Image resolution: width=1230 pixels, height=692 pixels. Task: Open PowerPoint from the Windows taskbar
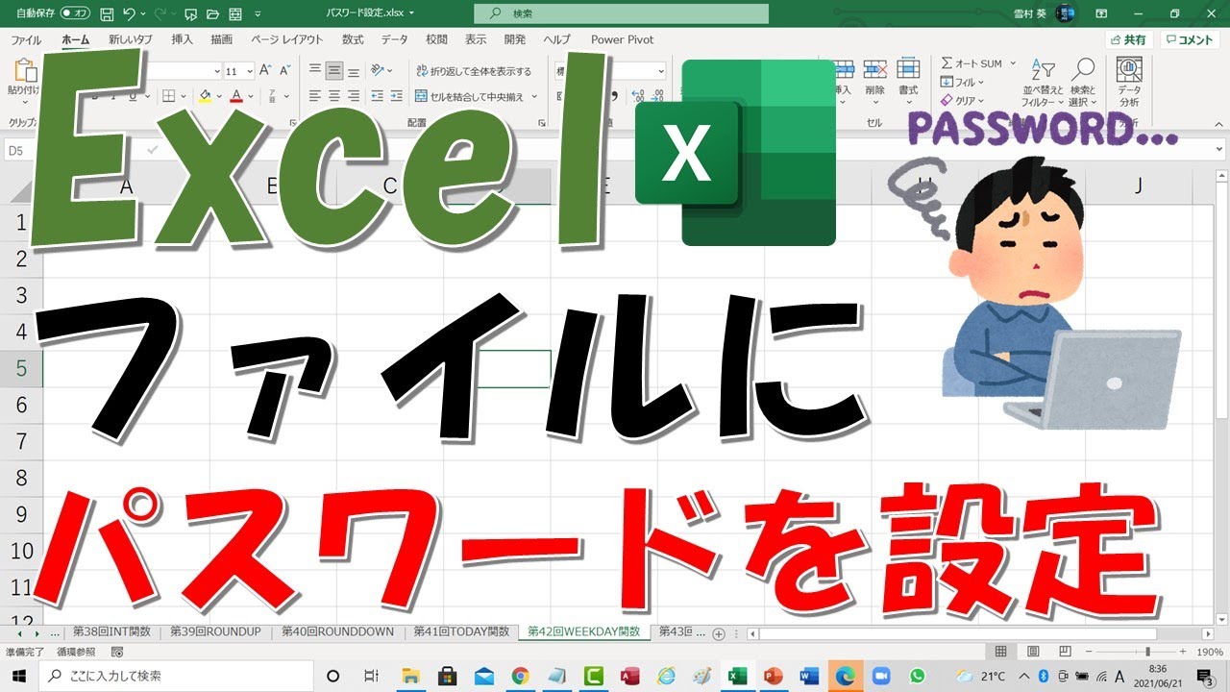774,676
